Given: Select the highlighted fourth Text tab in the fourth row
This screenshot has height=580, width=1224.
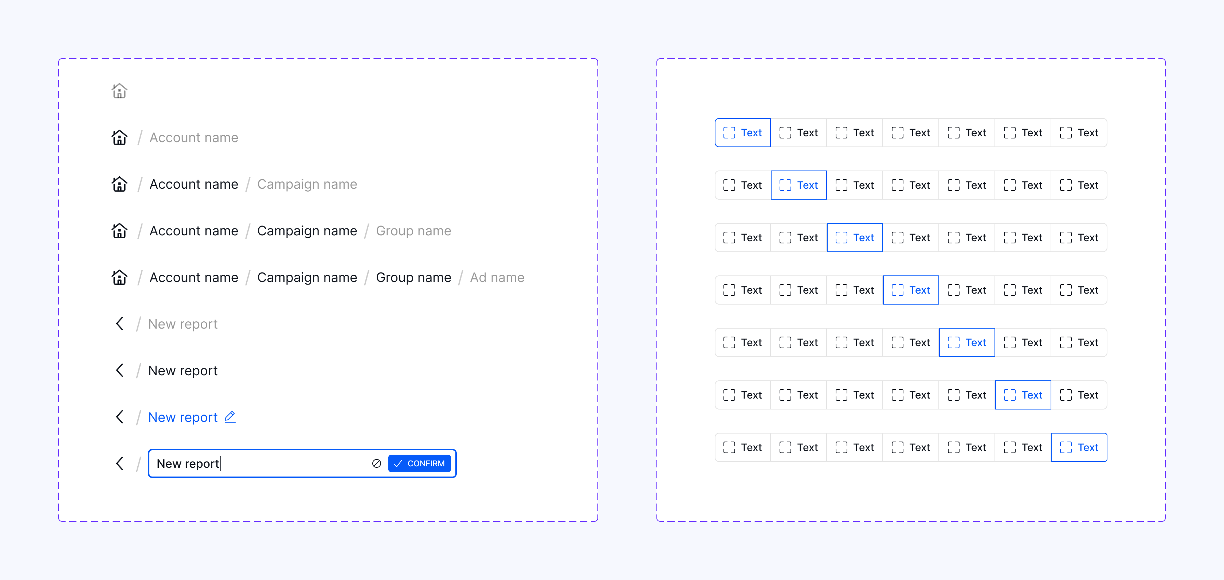Looking at the screenshot, I should 910,290.
